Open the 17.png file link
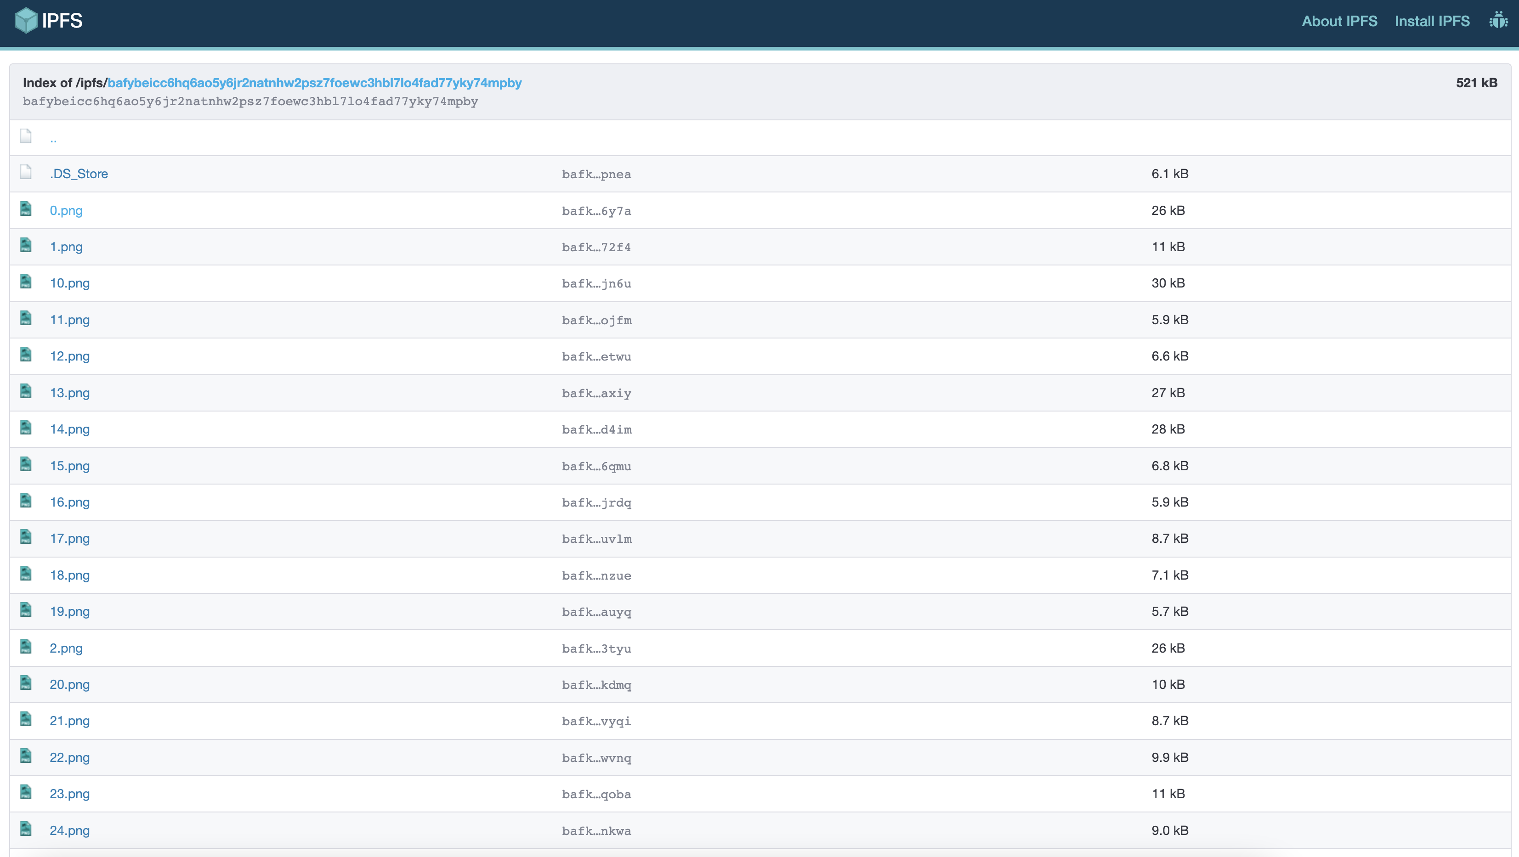 click(x=69, y=538)
